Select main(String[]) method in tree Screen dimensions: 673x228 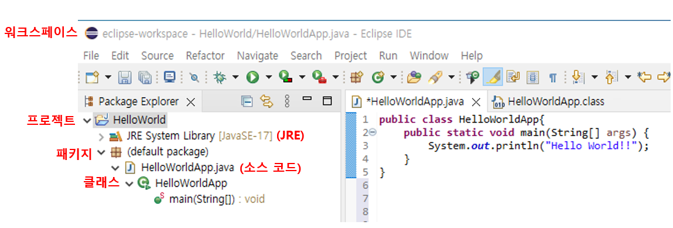click(217, 199)
